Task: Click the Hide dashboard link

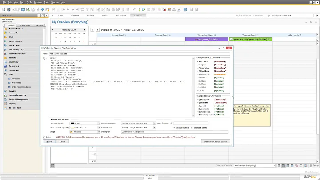Action: [312, 172]
